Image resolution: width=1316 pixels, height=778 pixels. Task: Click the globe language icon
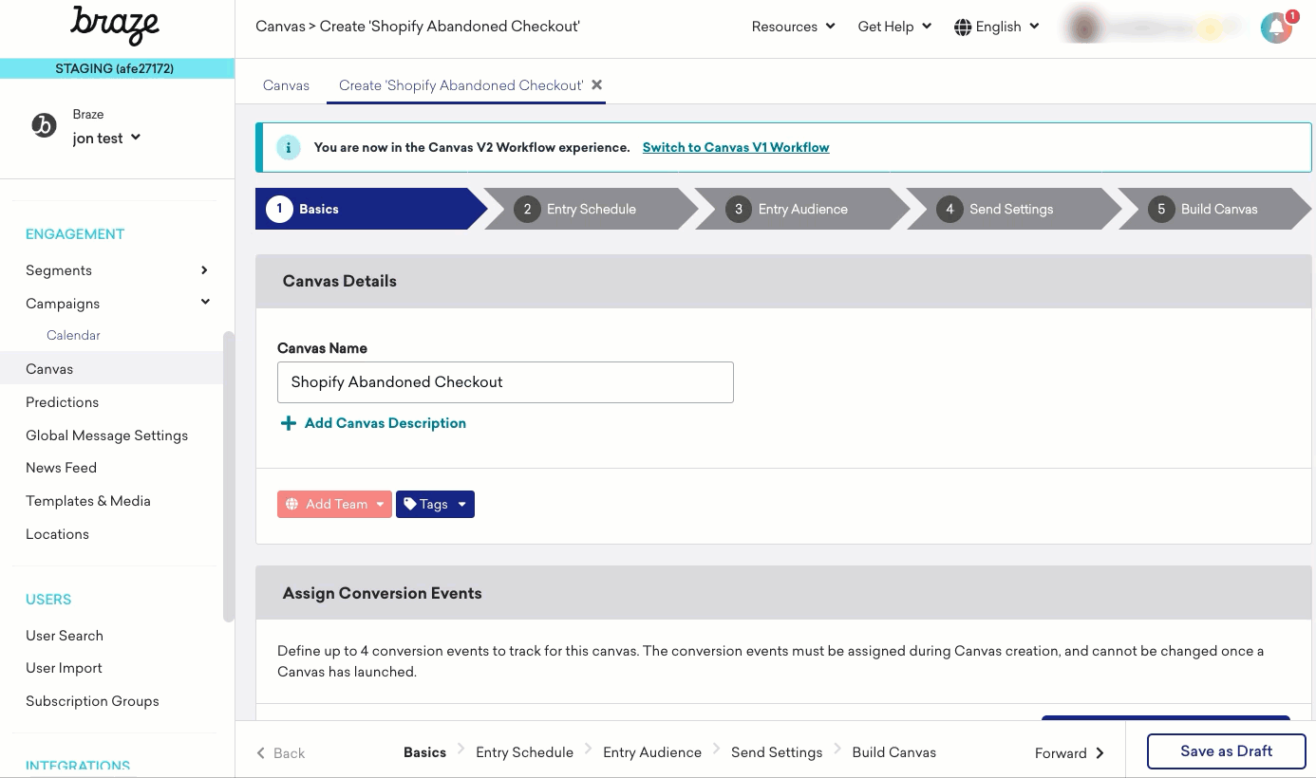point(963,27)
